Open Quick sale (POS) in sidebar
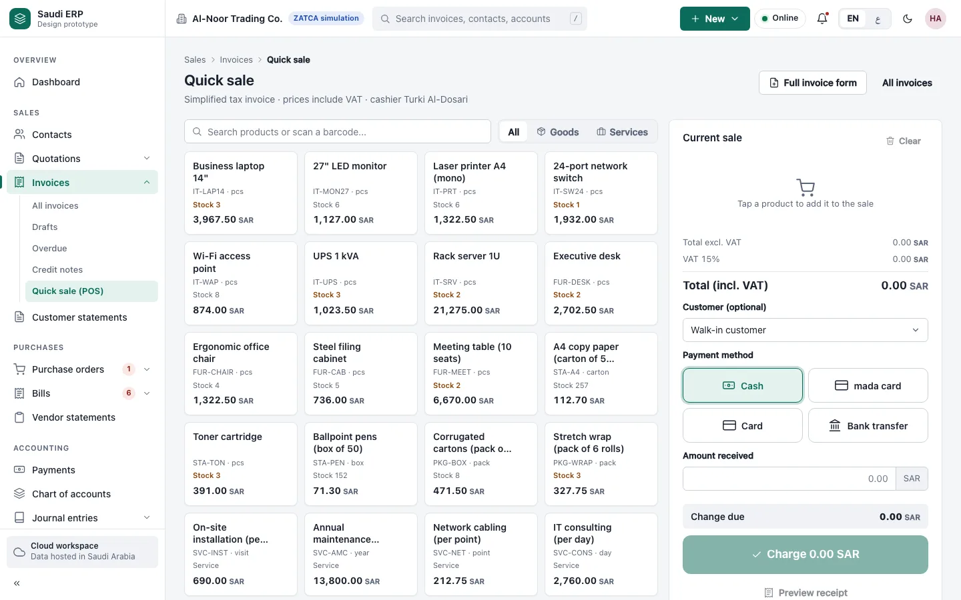Screen dimensions: 961x600 91,291
